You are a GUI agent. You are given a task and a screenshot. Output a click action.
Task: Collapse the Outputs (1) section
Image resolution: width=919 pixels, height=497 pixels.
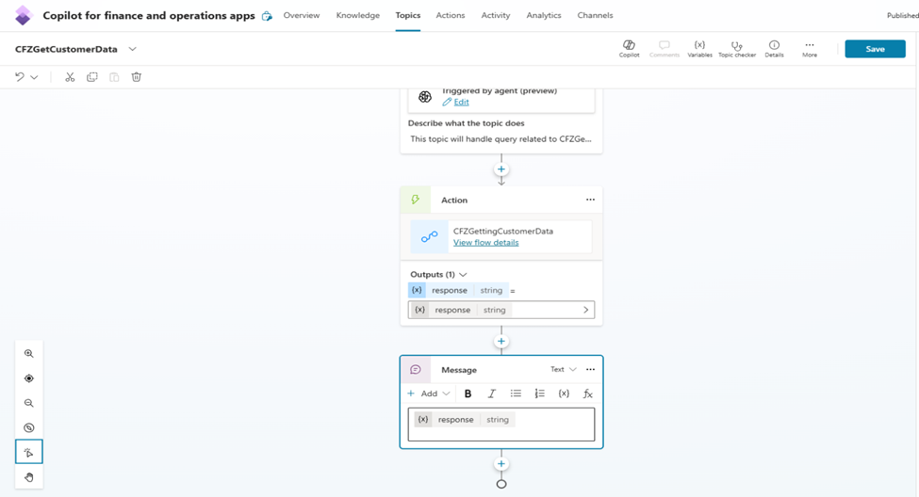coord(463,275)
